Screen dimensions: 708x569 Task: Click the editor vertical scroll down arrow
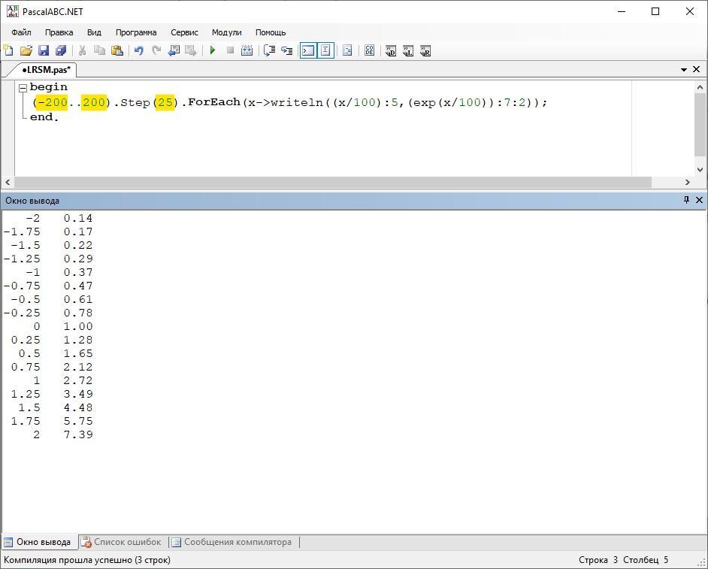(700, 170)
